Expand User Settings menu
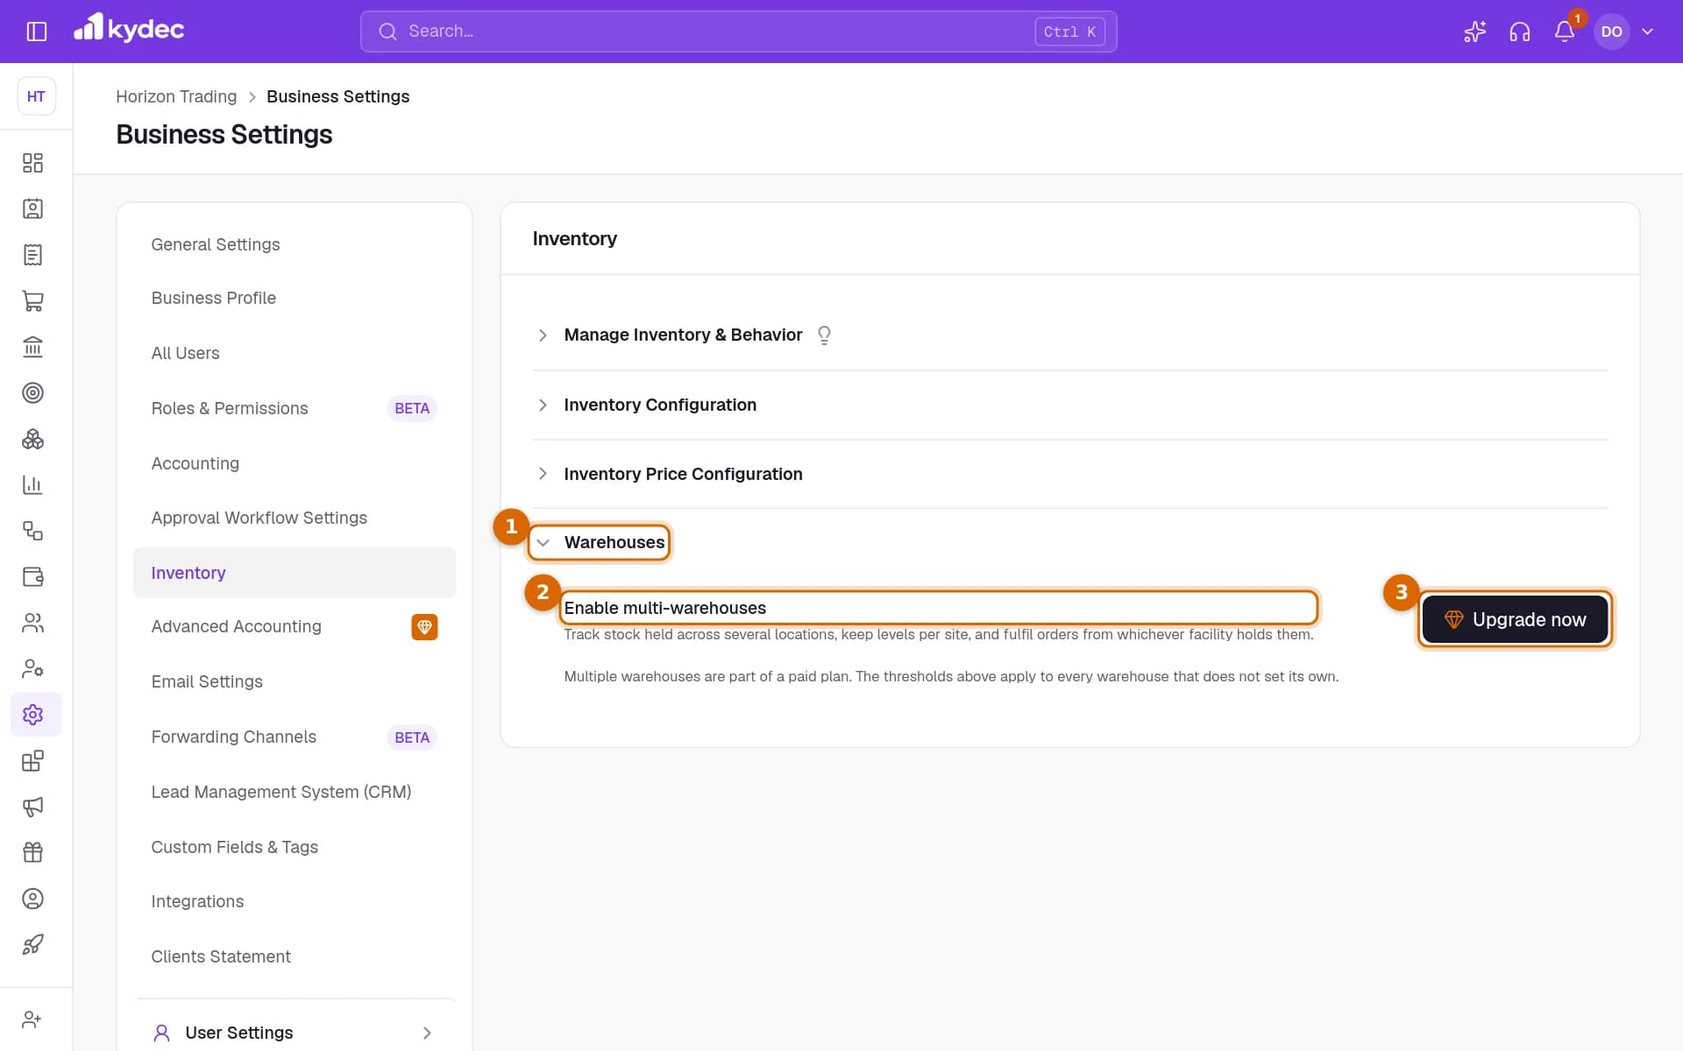The width and height of the screenshot is (1683, 1051). coord(295,1033)
